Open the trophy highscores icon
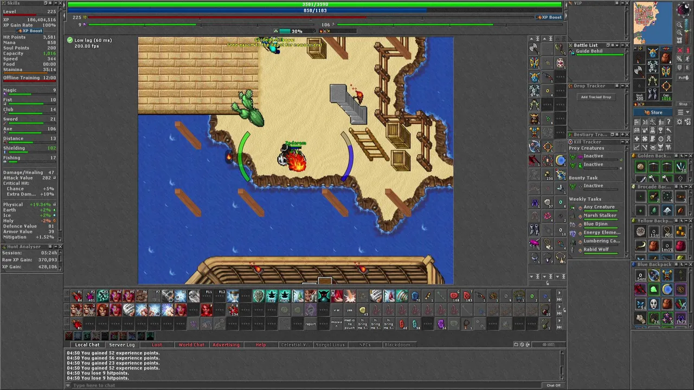Screen dimensions: 694x390 (660, 130)
